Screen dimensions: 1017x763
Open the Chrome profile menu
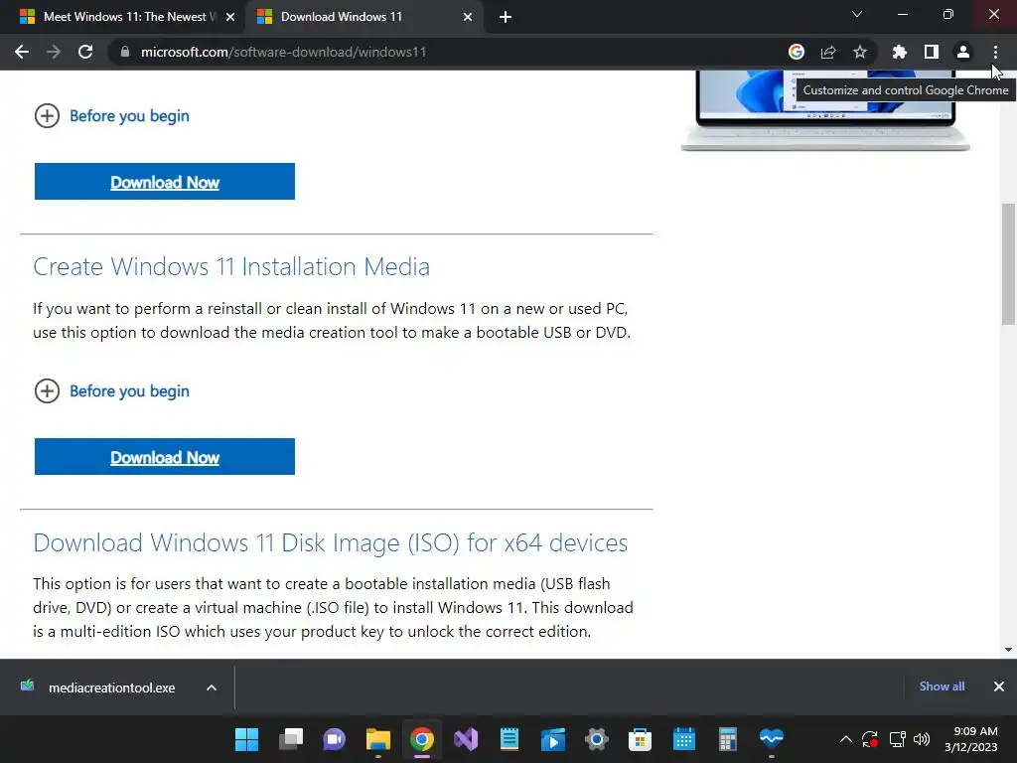963,52
